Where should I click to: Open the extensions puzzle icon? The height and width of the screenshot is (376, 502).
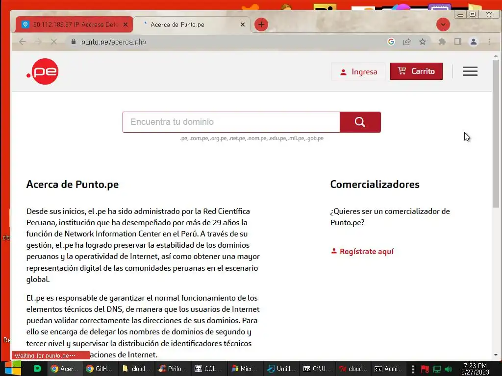point(442,42)
